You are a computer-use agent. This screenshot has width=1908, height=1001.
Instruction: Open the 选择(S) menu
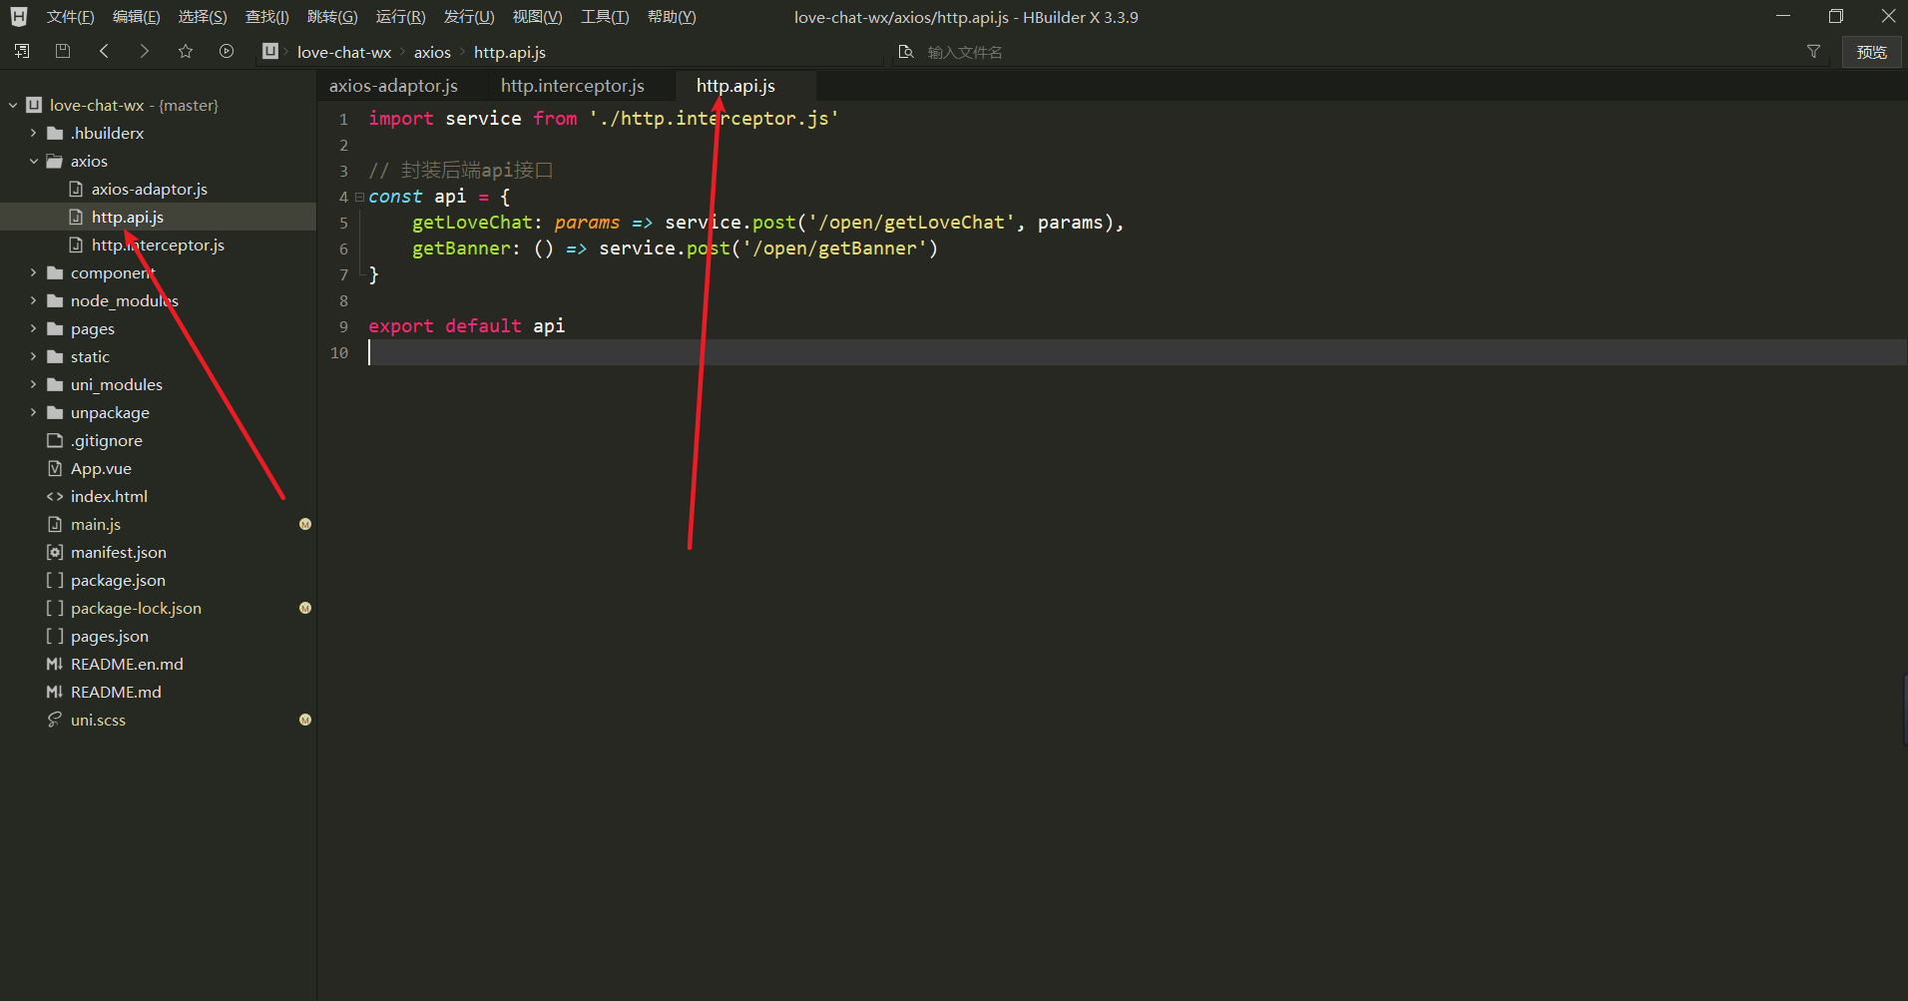tap(202, 17)
